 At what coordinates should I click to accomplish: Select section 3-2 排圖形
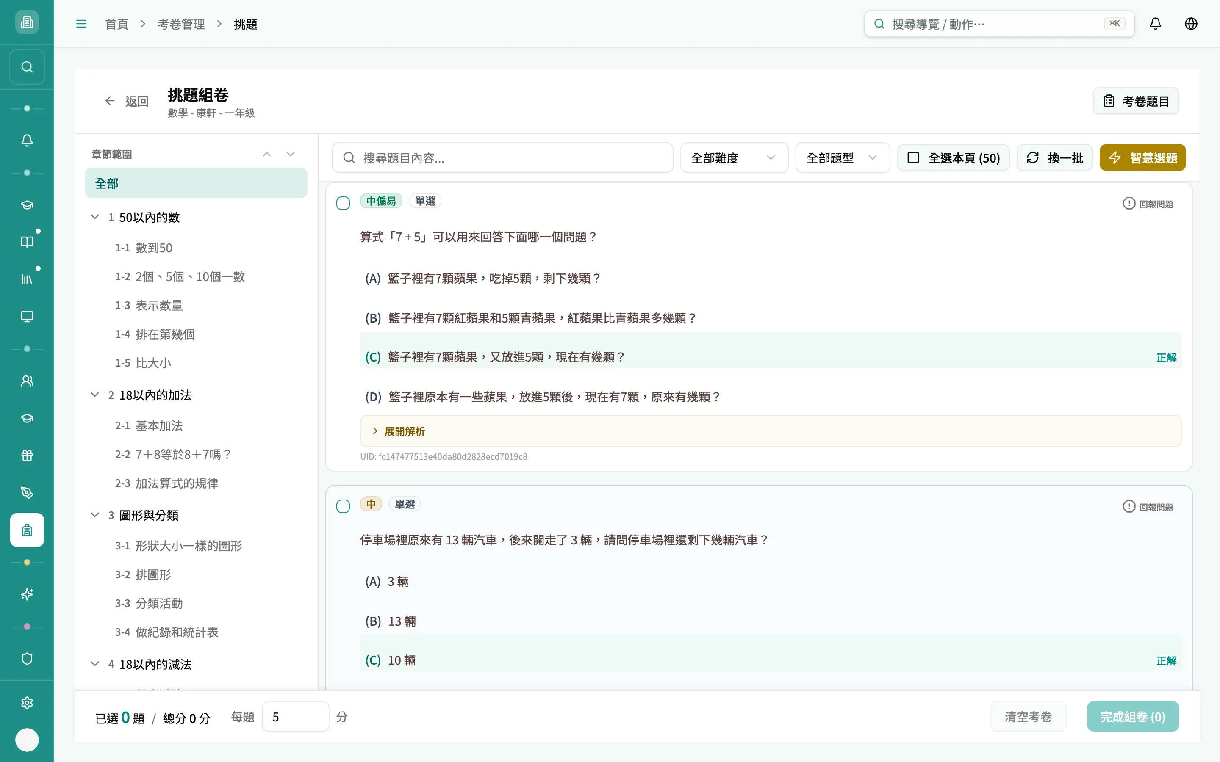tap(143, 574)
